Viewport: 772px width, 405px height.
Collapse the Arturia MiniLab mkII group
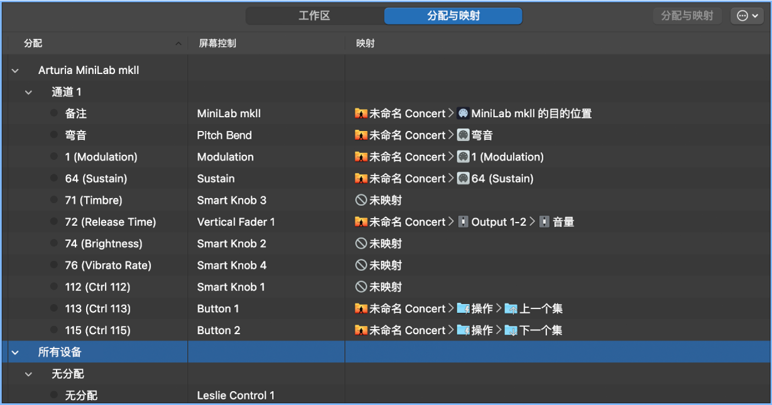tap(15, 71)
